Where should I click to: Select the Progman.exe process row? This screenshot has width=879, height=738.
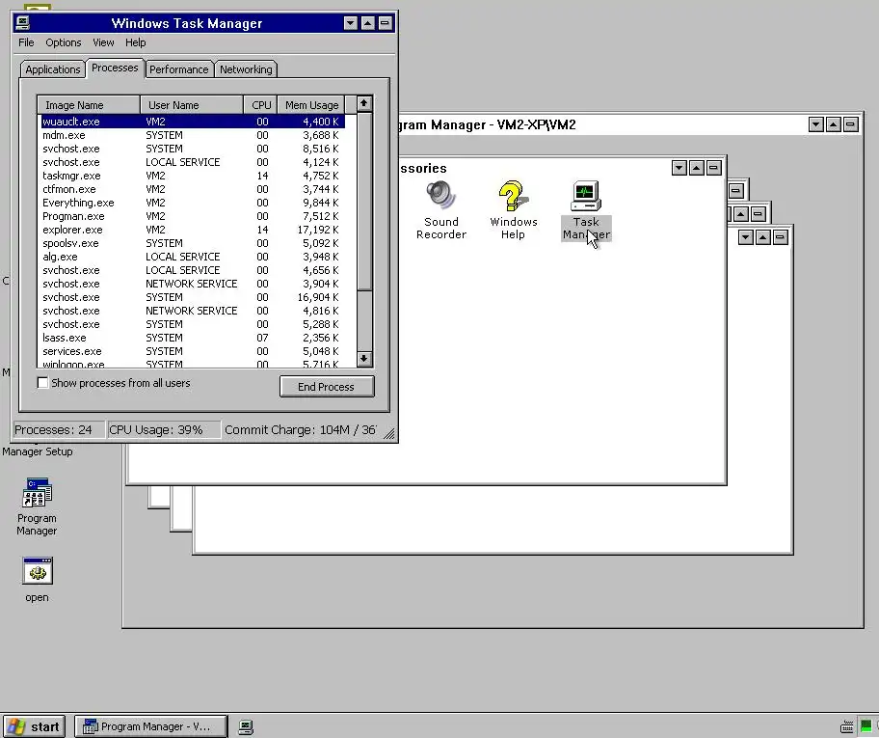[193, 216]
